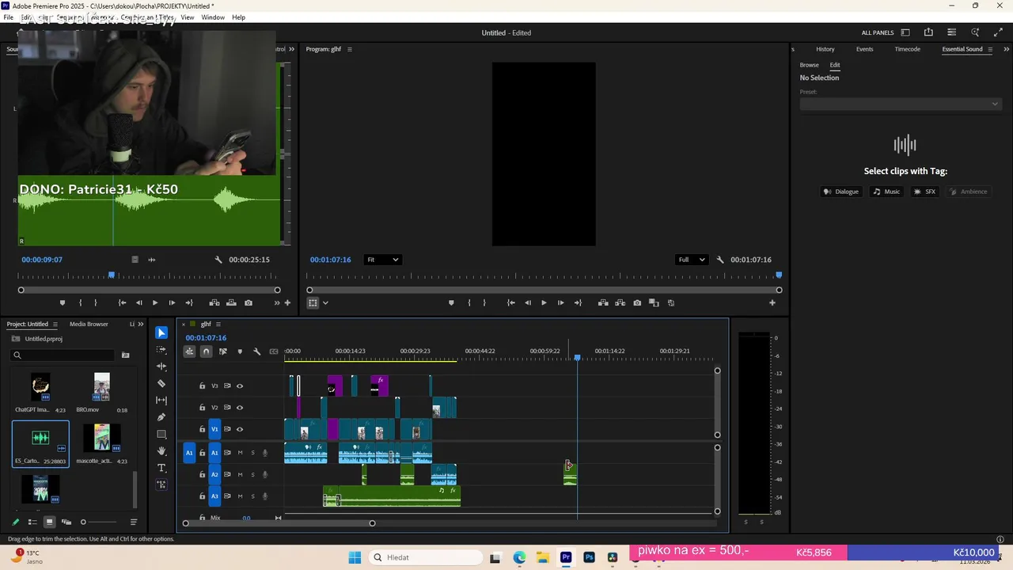Click the ALL PANELS workspace label
This screenshot has width=1013, height=570.
[x=878, y=32]
